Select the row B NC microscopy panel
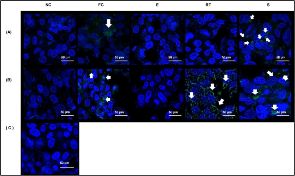295x176 pixels. (x=50, y=94)
